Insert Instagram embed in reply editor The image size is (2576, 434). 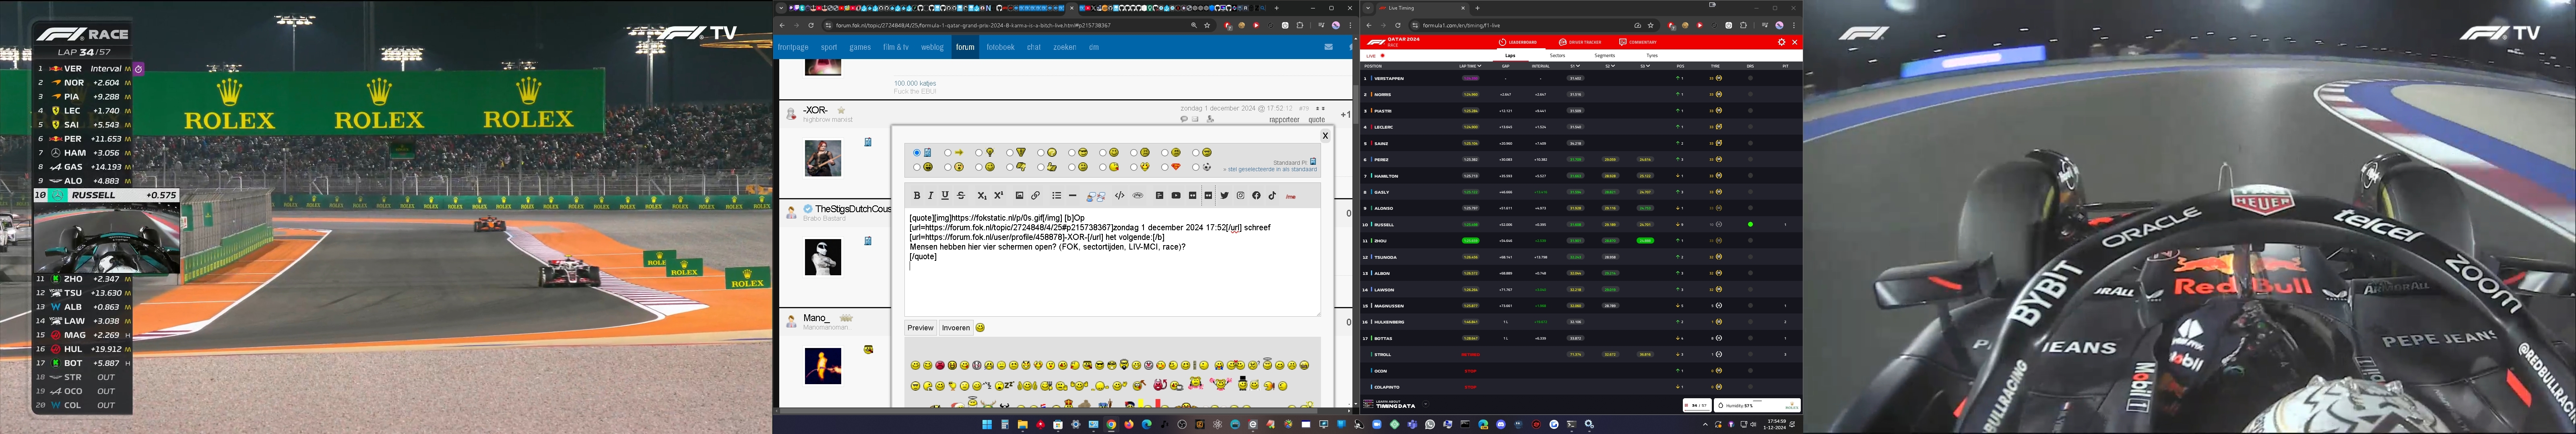[x=1240, y=196]
